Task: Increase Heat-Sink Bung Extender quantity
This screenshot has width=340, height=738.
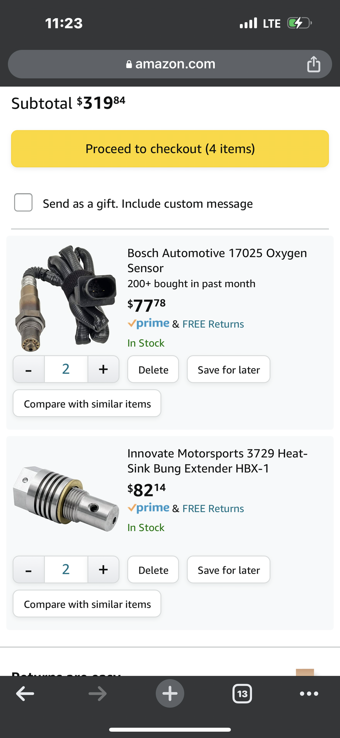Action: tap(103, 570)
